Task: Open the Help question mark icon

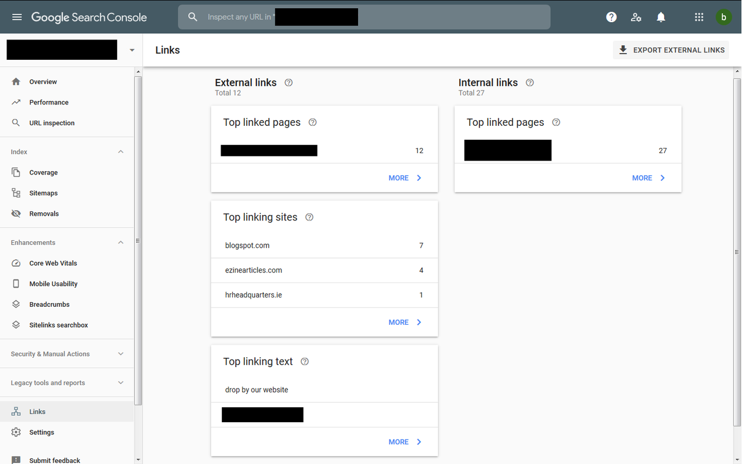Action: click(x=611, y=17)
